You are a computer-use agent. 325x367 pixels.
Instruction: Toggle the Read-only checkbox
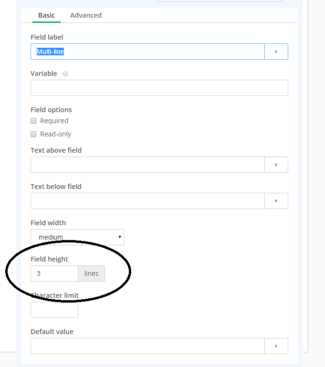33,134
